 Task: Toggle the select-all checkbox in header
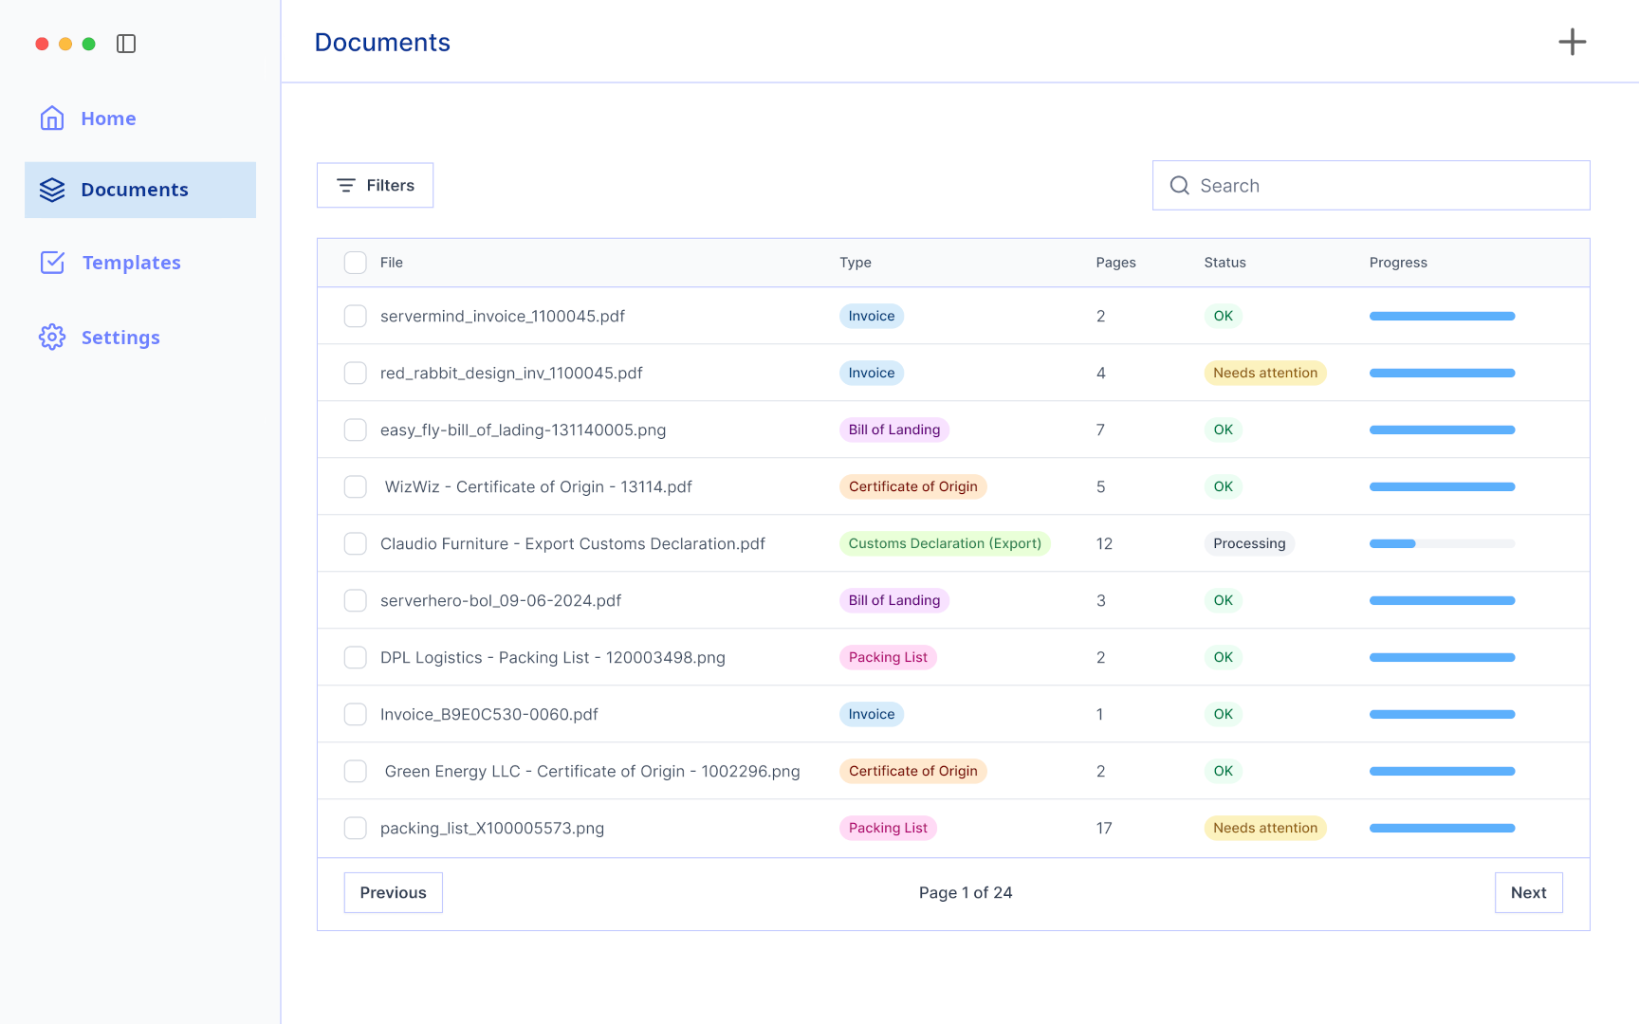point(355,263)
